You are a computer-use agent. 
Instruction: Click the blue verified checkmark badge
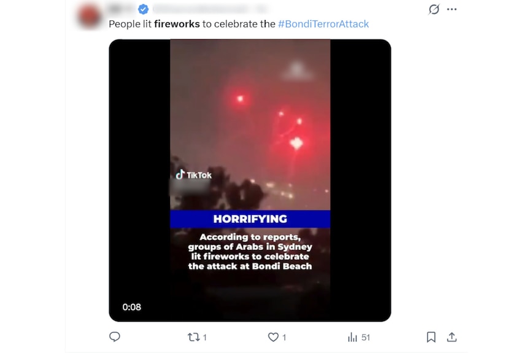click(x=143, y=9)
